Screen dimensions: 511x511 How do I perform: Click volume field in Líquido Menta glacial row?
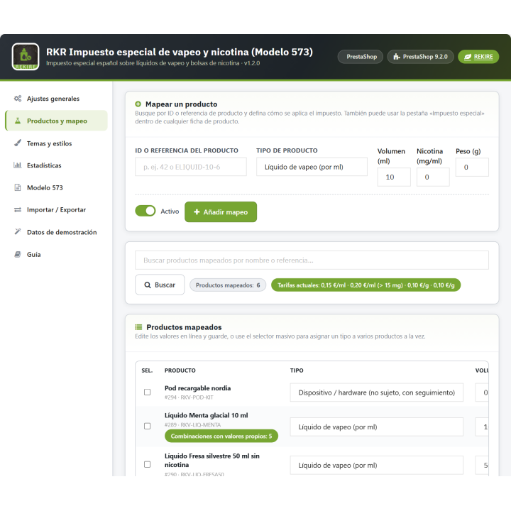[482, 427]
